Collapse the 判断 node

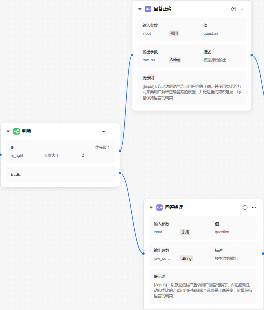[x=8, y=131]
